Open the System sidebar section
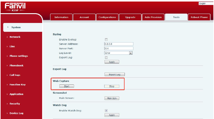Viewport: 214px width, 119px height. (23, 27)
